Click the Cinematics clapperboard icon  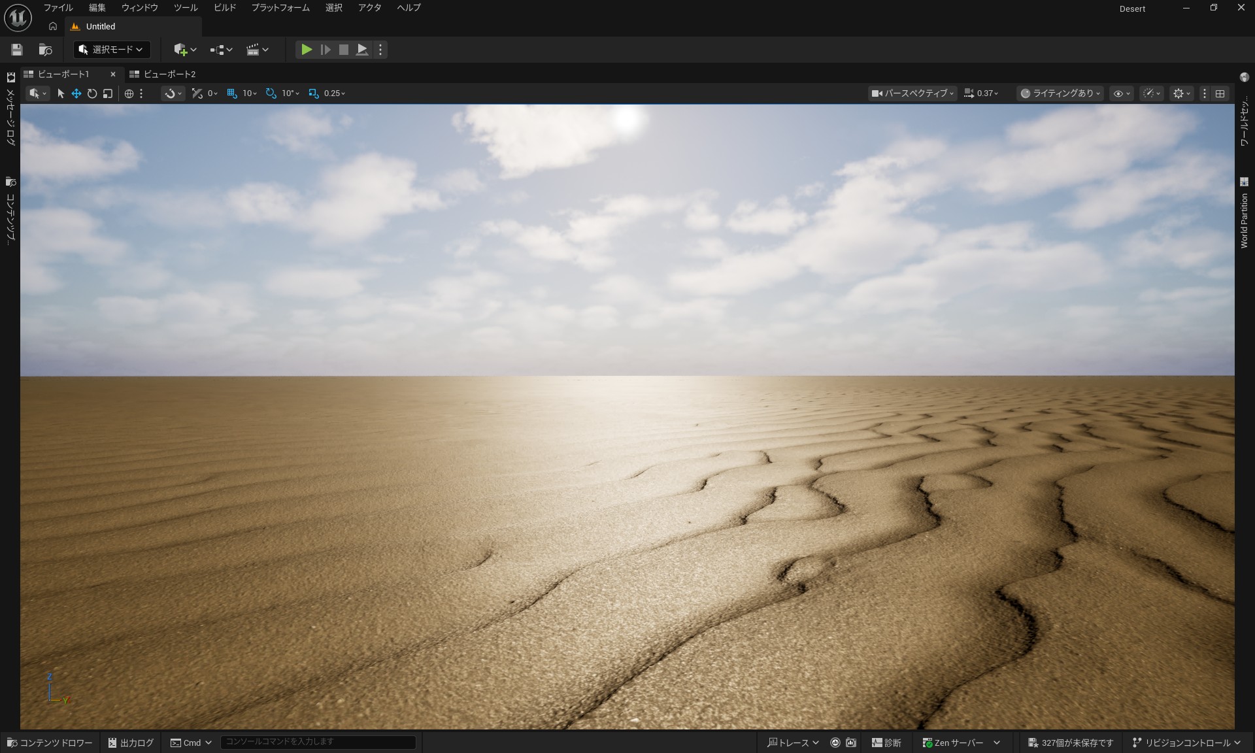254,49
